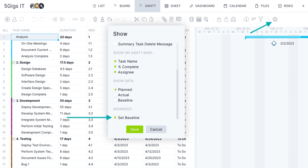Click the export share icon
308x168 pixels.
226,19
